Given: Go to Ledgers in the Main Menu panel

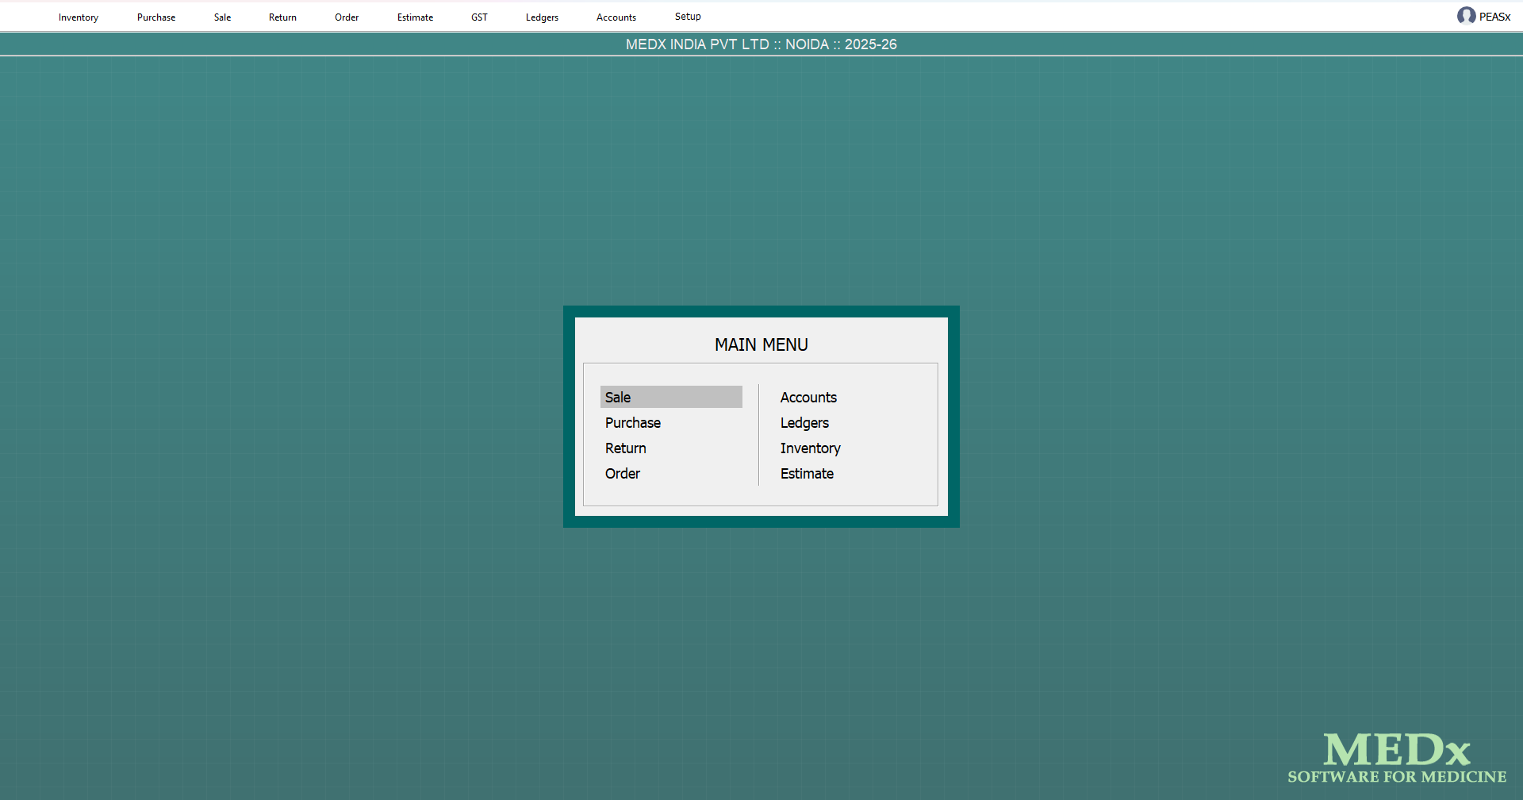Looking at the screenshot, I should click(804, 423).
